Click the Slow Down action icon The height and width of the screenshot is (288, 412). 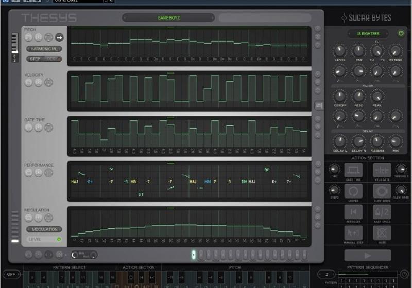pos(382,191)
